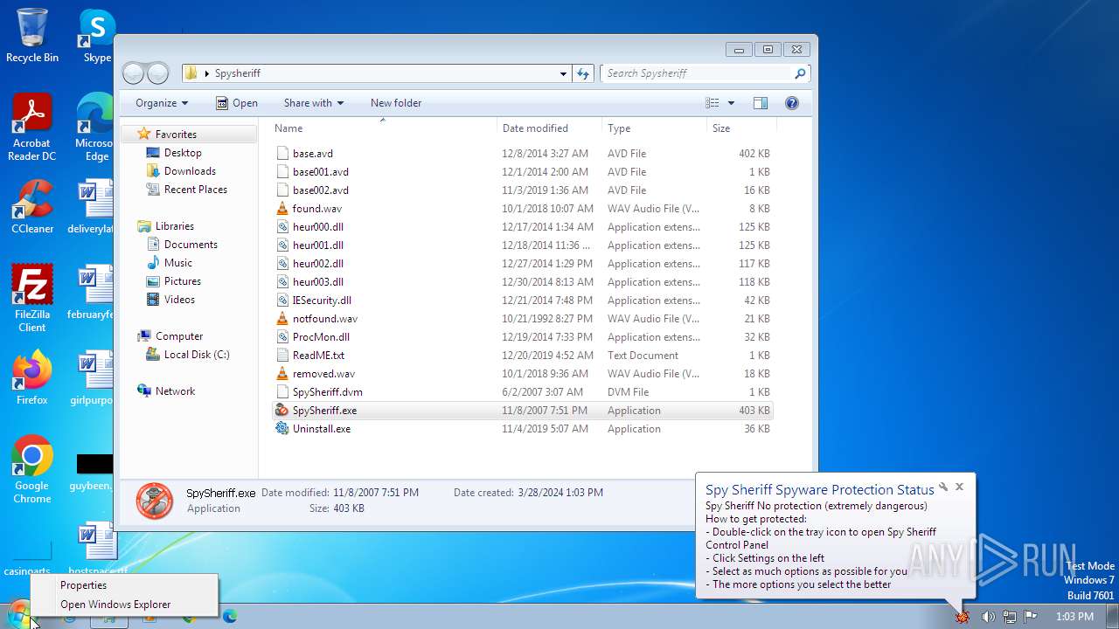The image size is (1119, 629).
Task: Go to Downloads in Favorites
Action: pos(190,171)
